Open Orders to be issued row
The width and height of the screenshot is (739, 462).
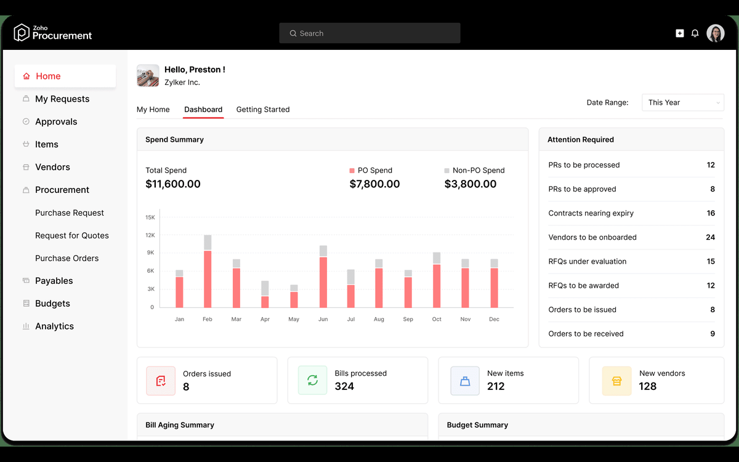pyautogui.click(x=631, y=309)
